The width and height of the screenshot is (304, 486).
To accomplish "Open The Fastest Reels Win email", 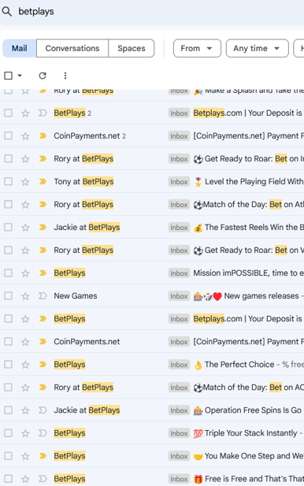I will (x=254, y=228).
